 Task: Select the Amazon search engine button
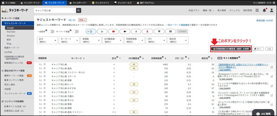[x=136, y=31]
